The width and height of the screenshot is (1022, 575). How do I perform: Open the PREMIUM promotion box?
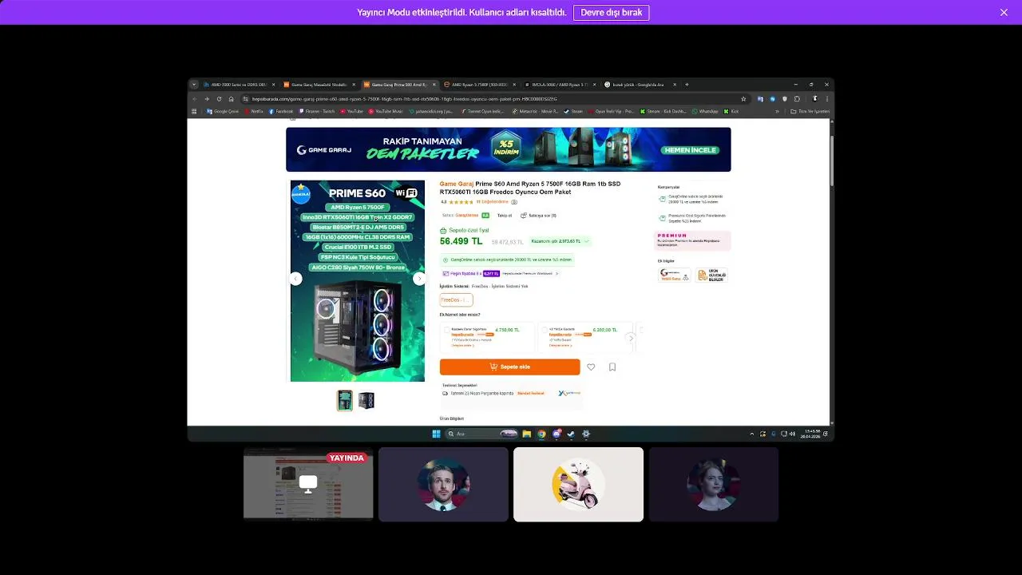(x=693, y=240)
